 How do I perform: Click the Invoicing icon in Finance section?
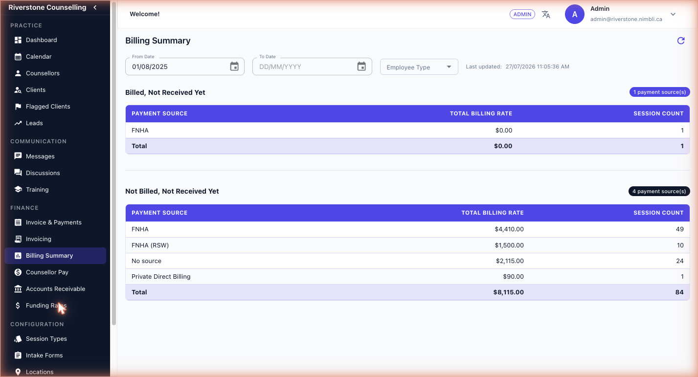18,239
